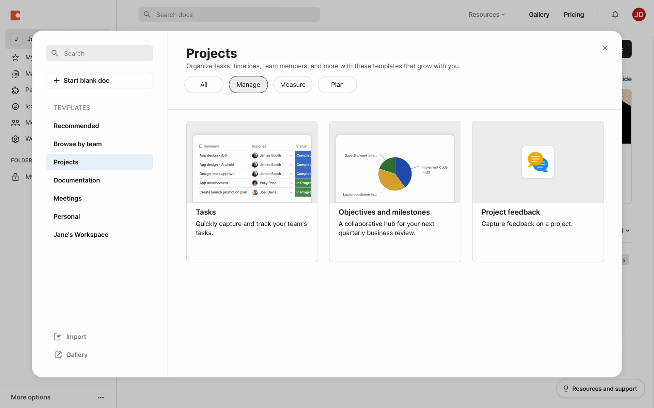Open More options ellipsis menu
This screenshot has height=408, width=654.
[101, 397]
